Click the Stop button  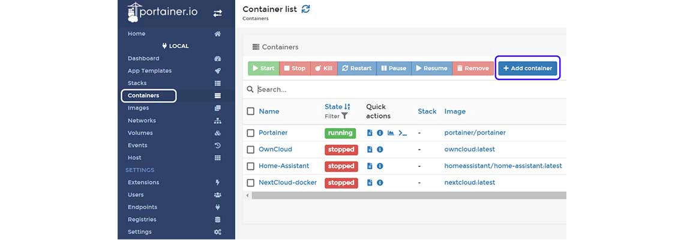(295, 68)
